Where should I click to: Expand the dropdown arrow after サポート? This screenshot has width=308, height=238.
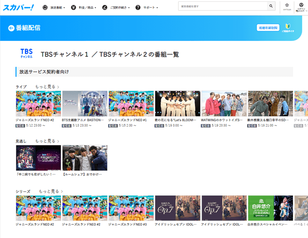coord(157,7)
